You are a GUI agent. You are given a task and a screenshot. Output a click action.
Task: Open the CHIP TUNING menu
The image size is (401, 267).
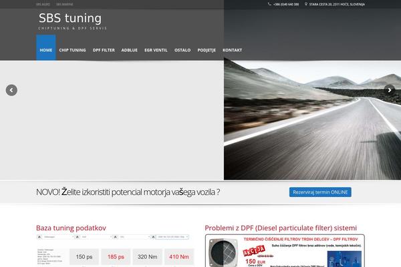[72, 50]
